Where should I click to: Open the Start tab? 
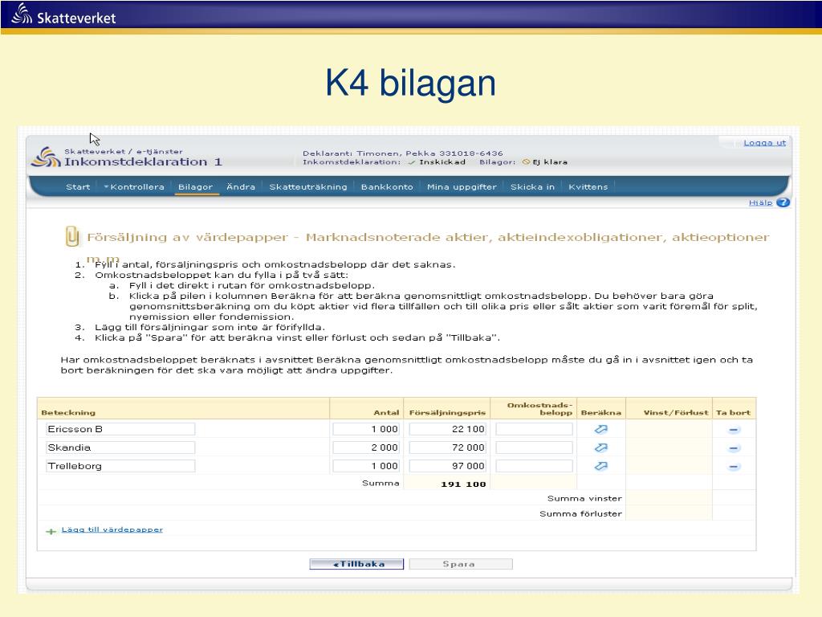pos(78,186)
